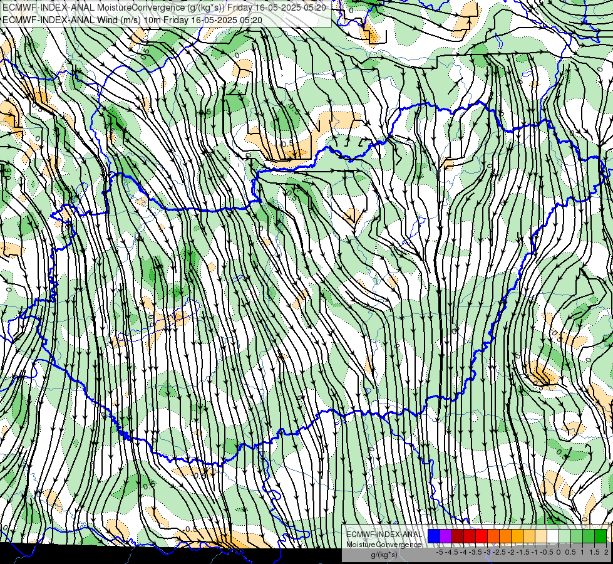Click the orange-red swatch between -3 and -2.5
Viewport: 613px width, 564px height.
pos(493,536)
